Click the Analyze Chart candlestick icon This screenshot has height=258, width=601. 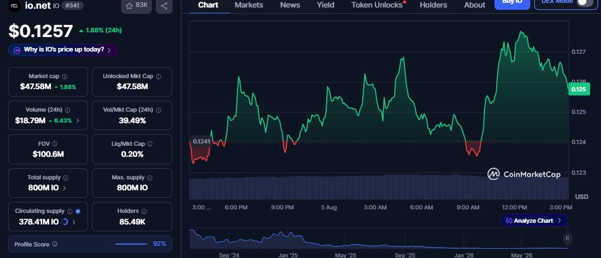[x=509, y=220]
